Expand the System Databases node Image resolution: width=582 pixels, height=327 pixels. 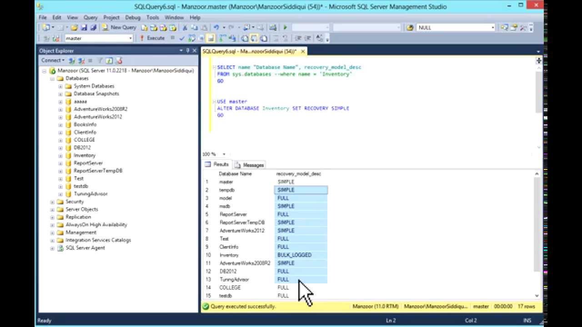(60, 86)
